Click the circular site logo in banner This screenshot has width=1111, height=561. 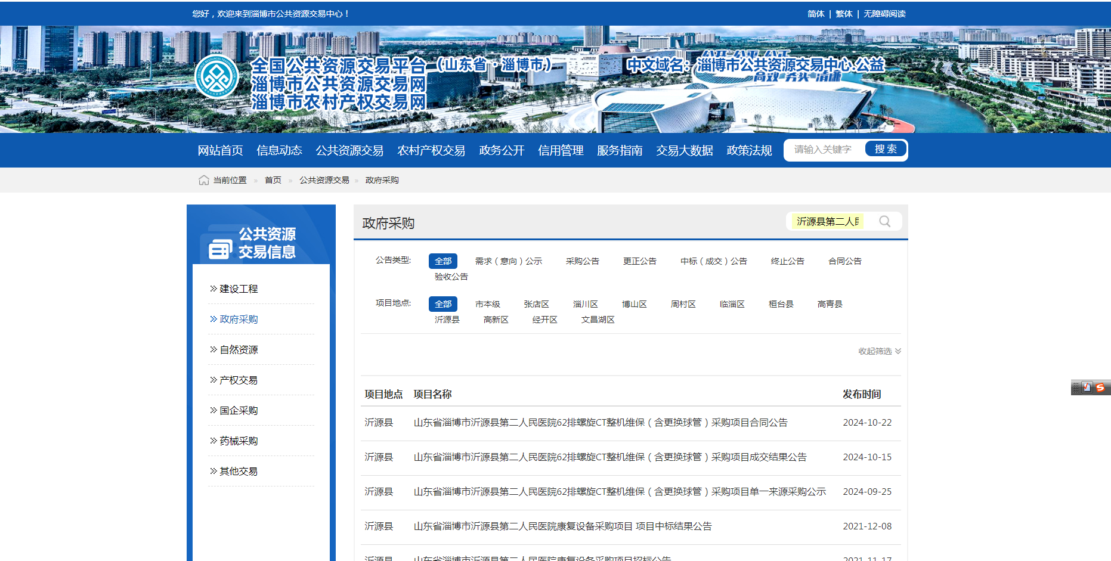216,77
